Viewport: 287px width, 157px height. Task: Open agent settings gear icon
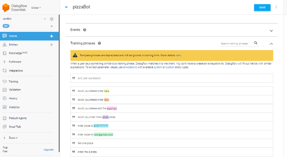click(x=52, y=19)
